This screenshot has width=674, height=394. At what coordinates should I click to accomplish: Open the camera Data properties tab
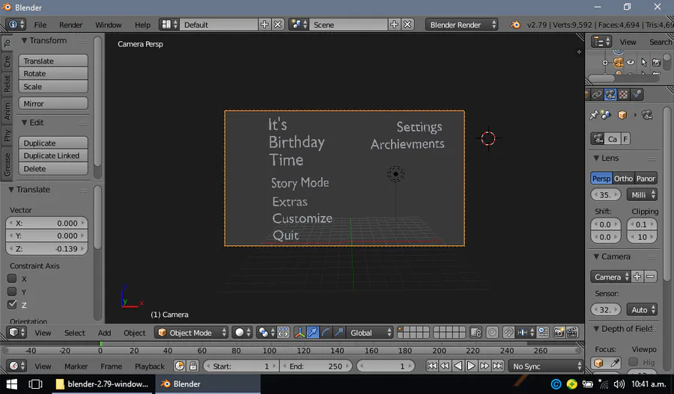click(610, 94)
